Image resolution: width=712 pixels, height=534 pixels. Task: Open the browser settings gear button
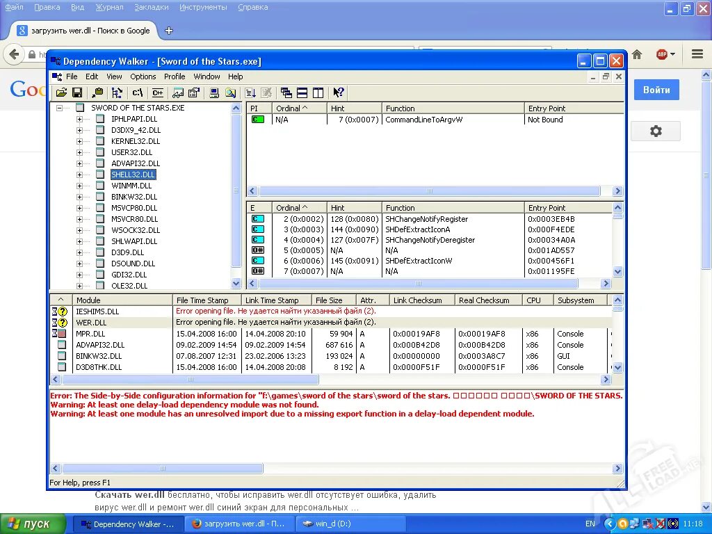click(x=656, y=131)
